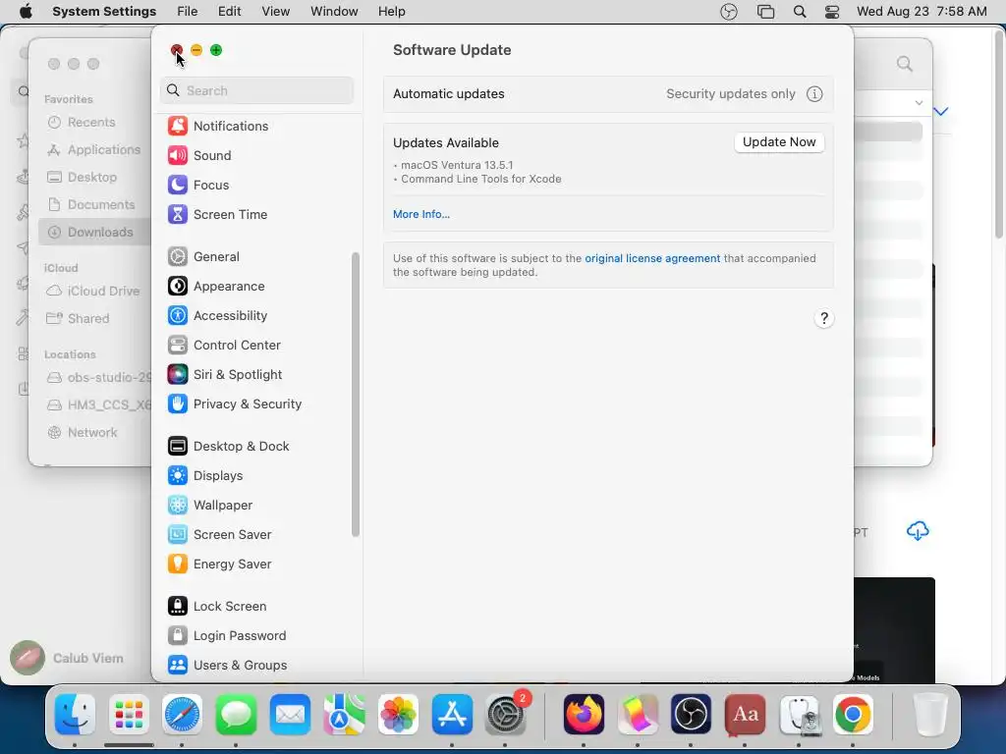Open the View menu
The width and height of the screenshot is (1006, 754).
(x=275, y=12)
